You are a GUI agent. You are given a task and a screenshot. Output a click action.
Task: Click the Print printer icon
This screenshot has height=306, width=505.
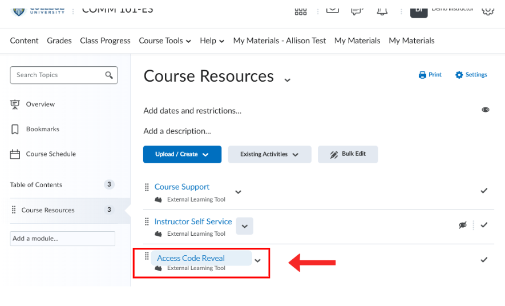(x=422, y=75)
